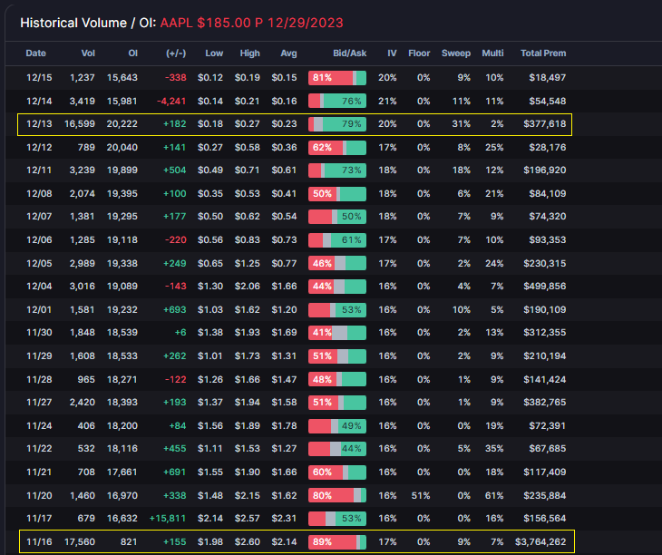Screen dimensions: 662x555
Task: Click the OI change value -4,241
Action: click(x=171, y=102)
